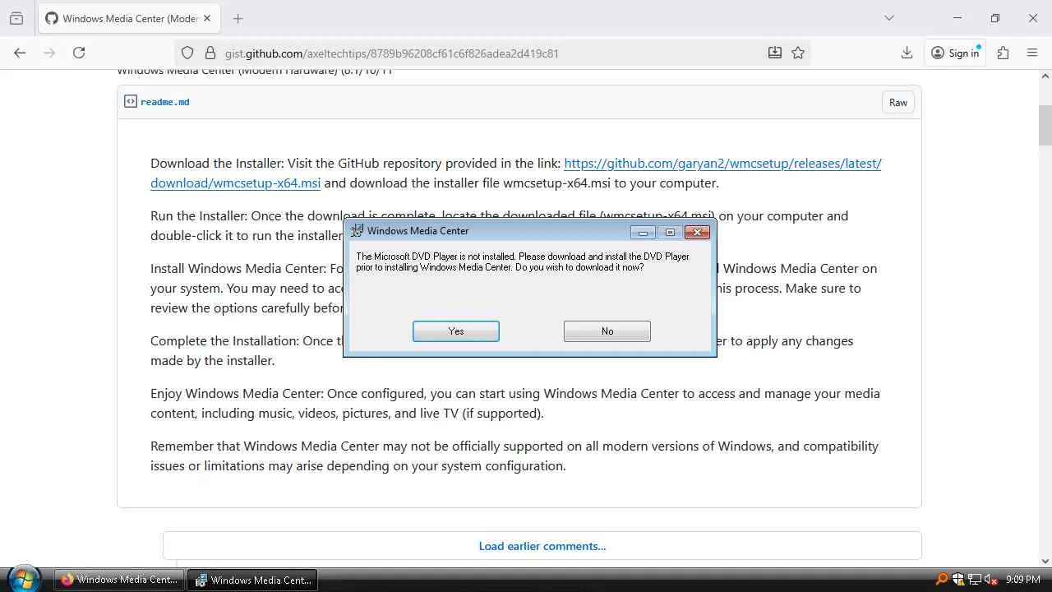
Task: Click the 9:09 PM taskbar clock
Action: pos(1023,580)
